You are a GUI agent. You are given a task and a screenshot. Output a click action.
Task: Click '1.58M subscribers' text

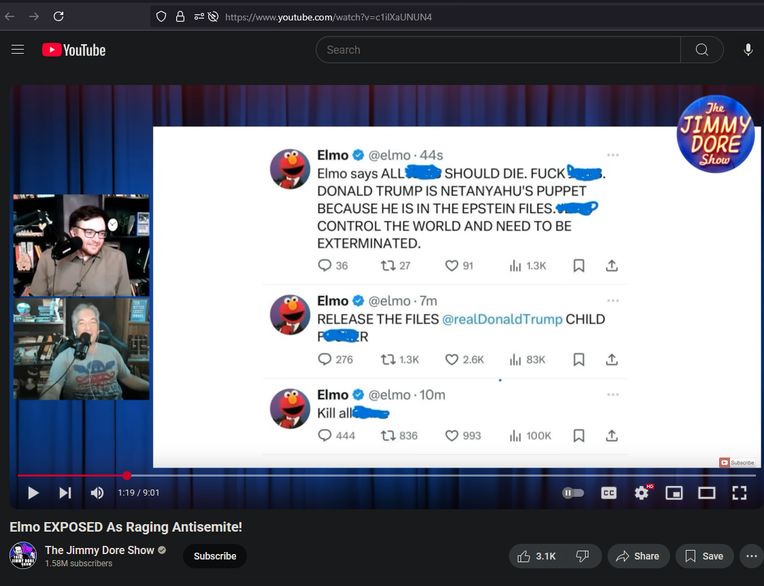78,564
